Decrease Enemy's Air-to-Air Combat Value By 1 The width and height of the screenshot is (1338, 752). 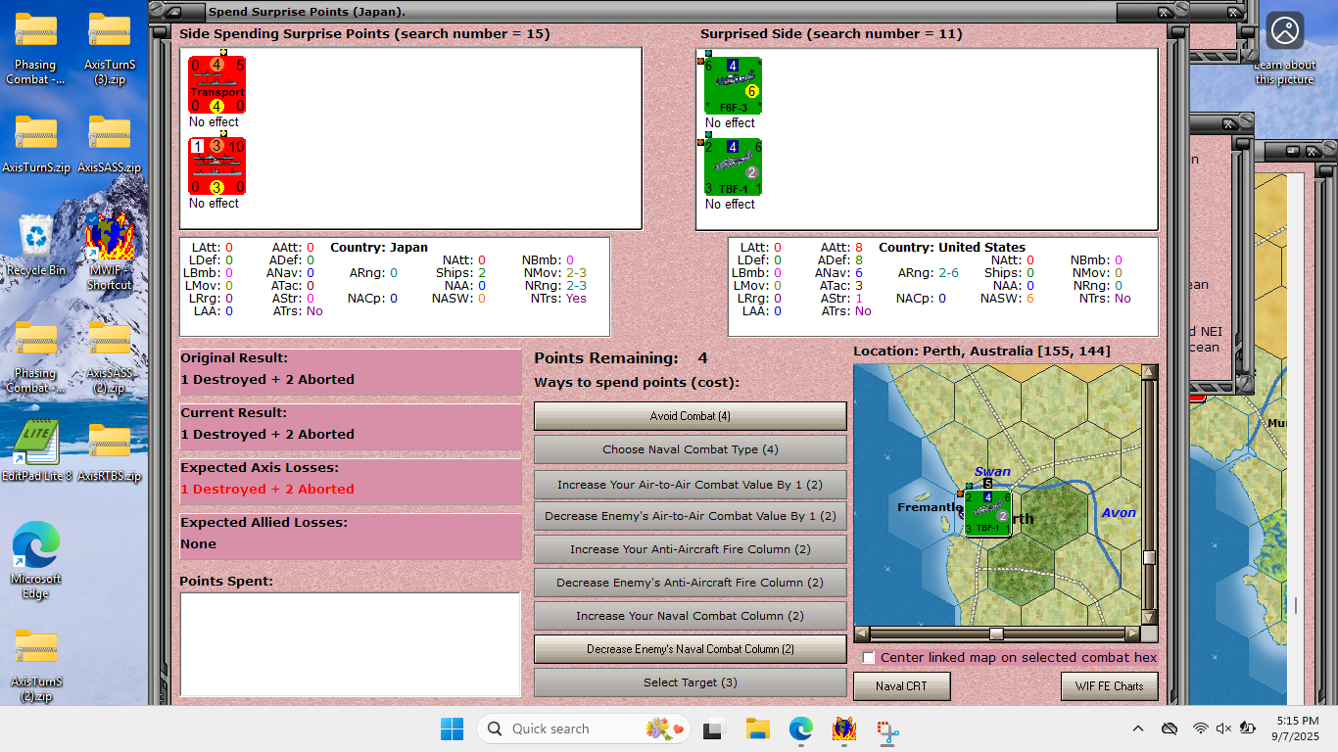point(690,516)
